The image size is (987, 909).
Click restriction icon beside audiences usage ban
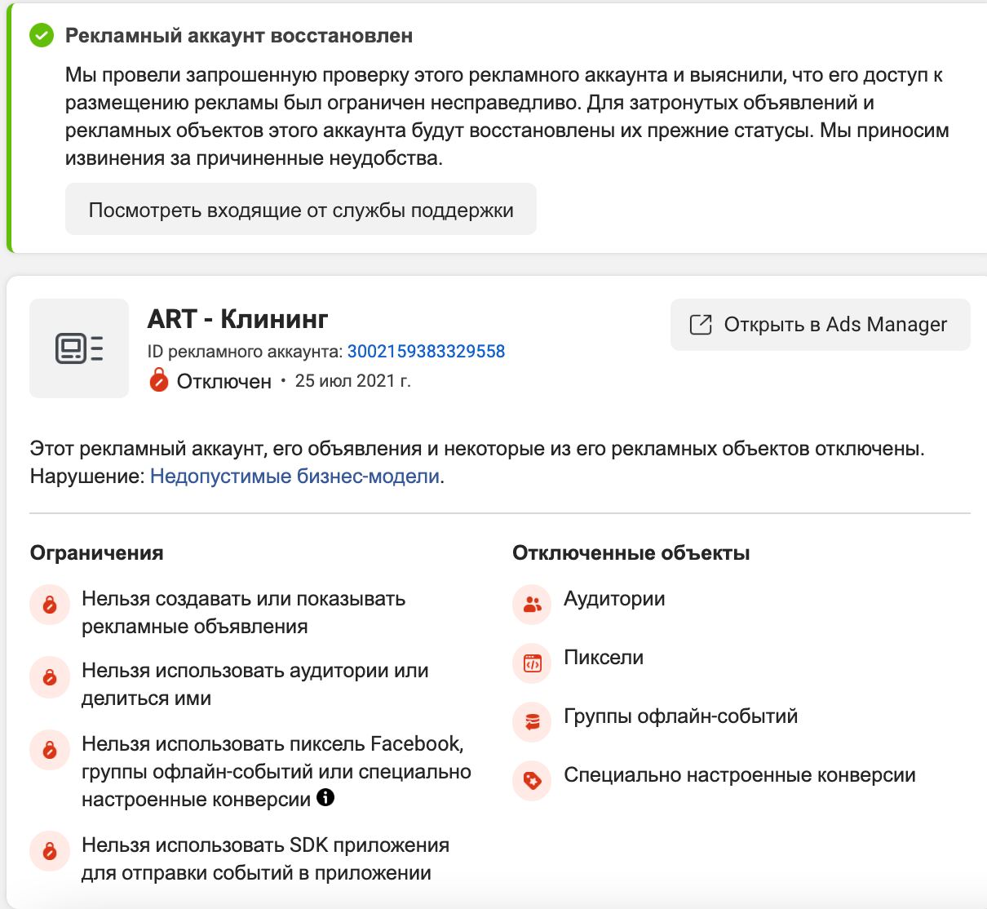click(50, 676)
